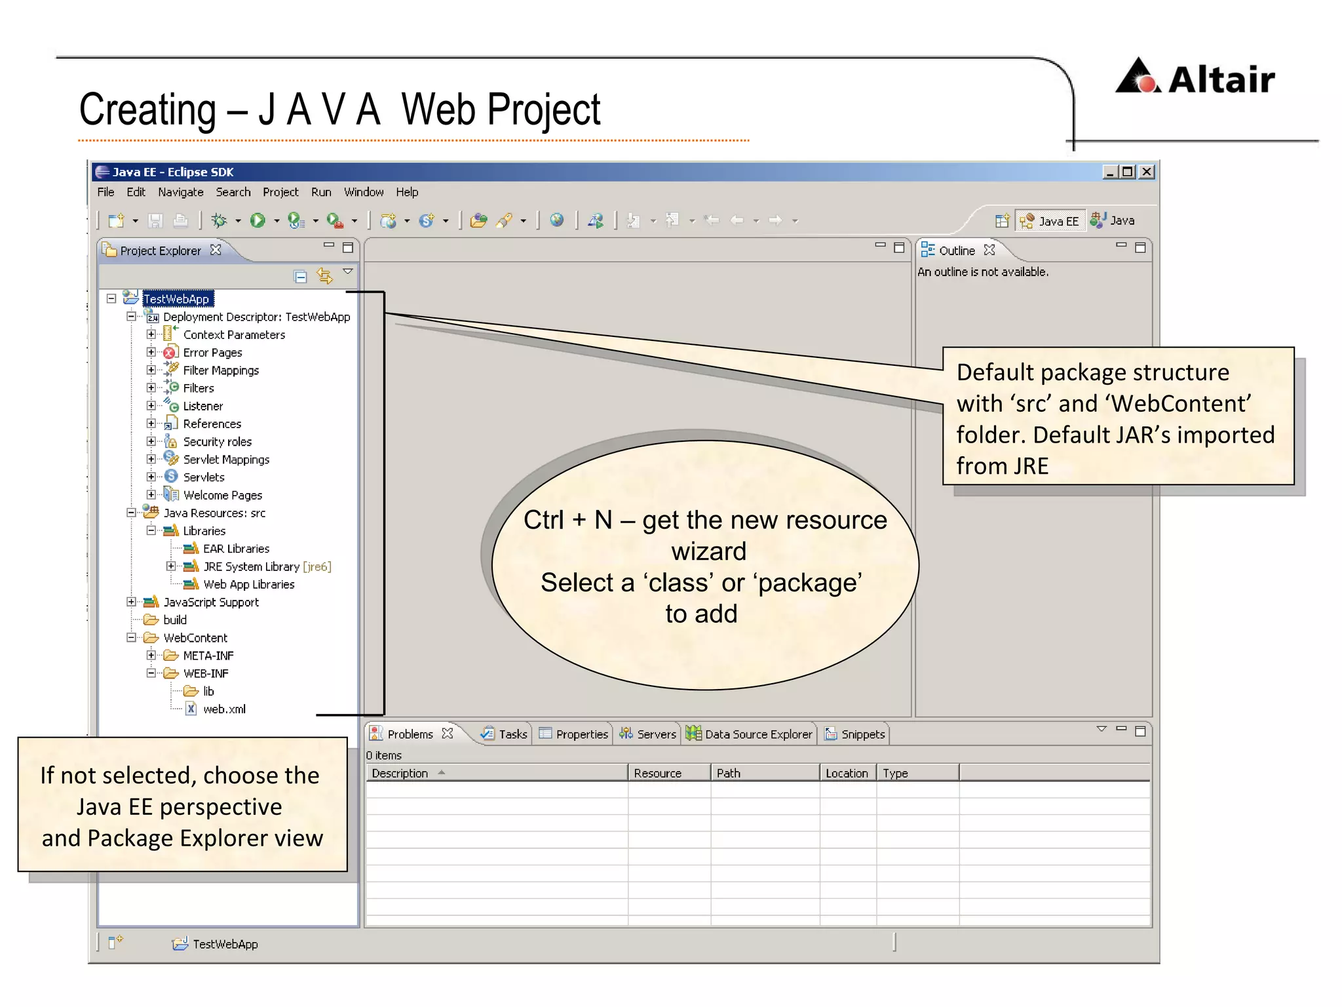Screen dimensions: 1342x1007
Task: Switch to the Properties tab
Action: 573,734
